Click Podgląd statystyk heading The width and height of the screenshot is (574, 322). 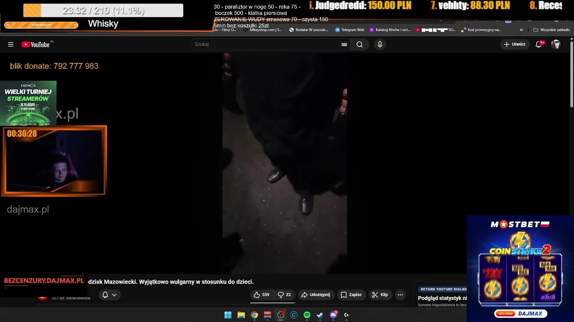(443, 298)
